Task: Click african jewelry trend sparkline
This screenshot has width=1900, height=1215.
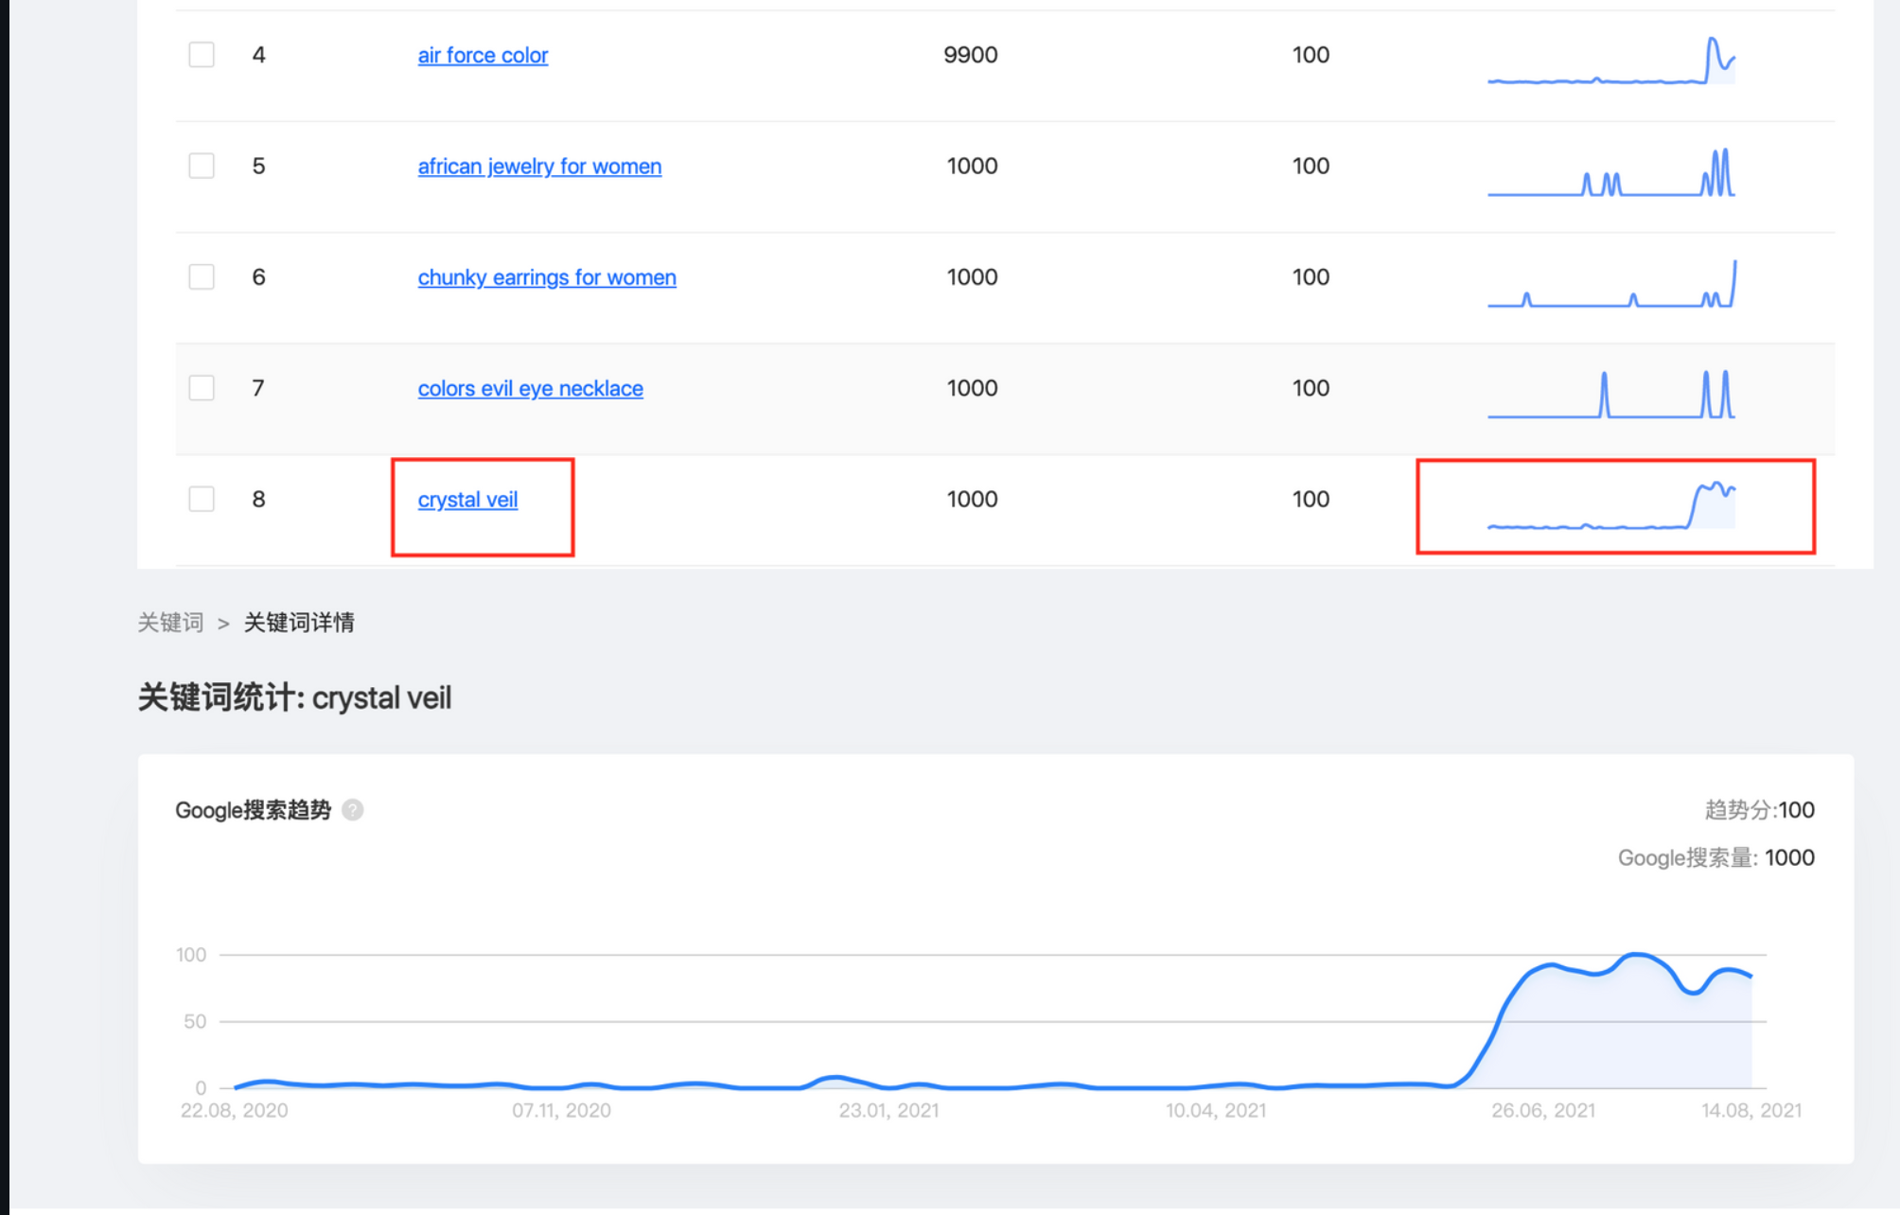Action: tap(1610, 173)
